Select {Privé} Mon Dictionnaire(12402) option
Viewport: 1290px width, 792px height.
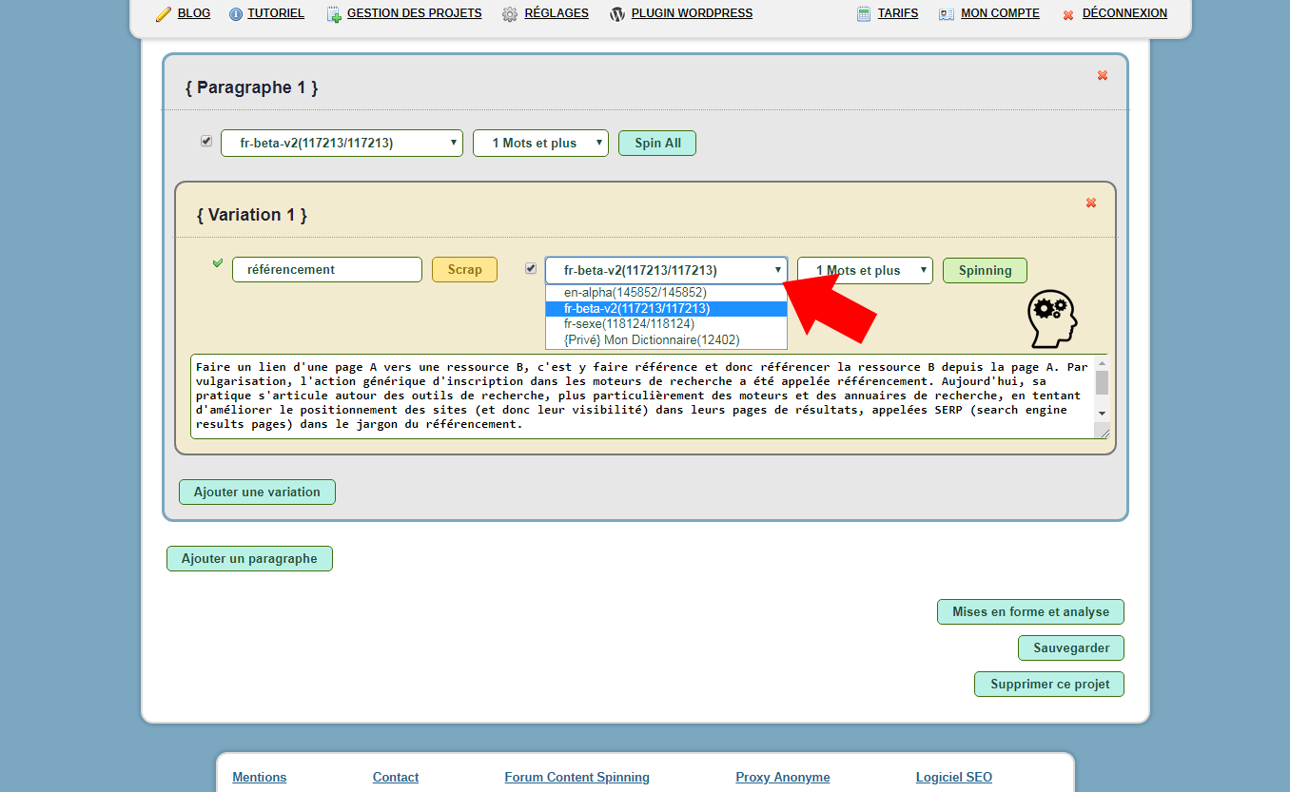click(666, 339)
